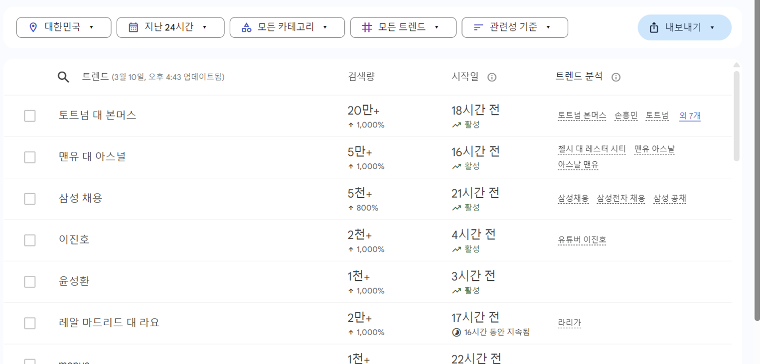760x364 pixels.
Task: Click the 검색량 column header
Action: click(361, 77)
